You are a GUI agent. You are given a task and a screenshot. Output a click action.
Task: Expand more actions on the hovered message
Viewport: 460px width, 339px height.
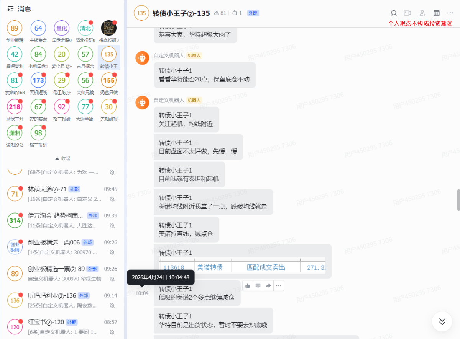point(279,285)
